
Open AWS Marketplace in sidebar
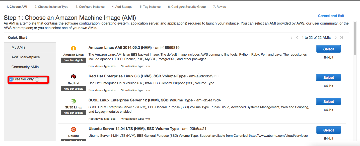coord(30,57)
